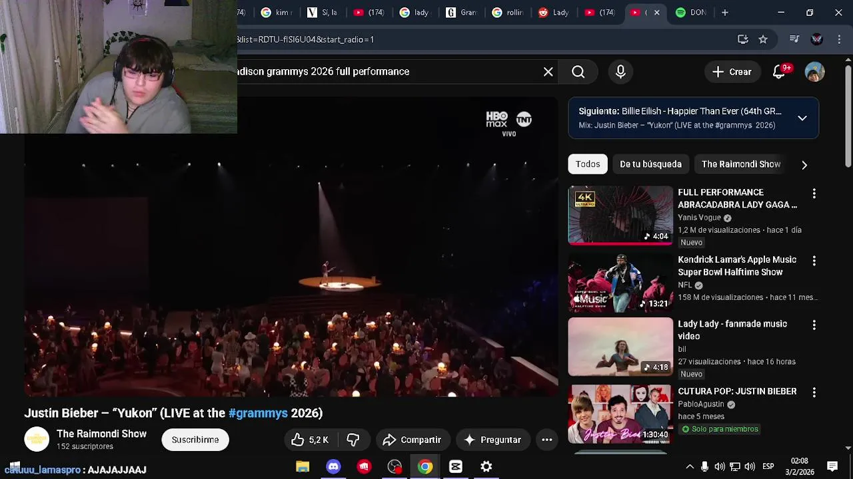Open Settings gear in the taskbar
This screenshot has height=479, width=853.
(486, 467)
